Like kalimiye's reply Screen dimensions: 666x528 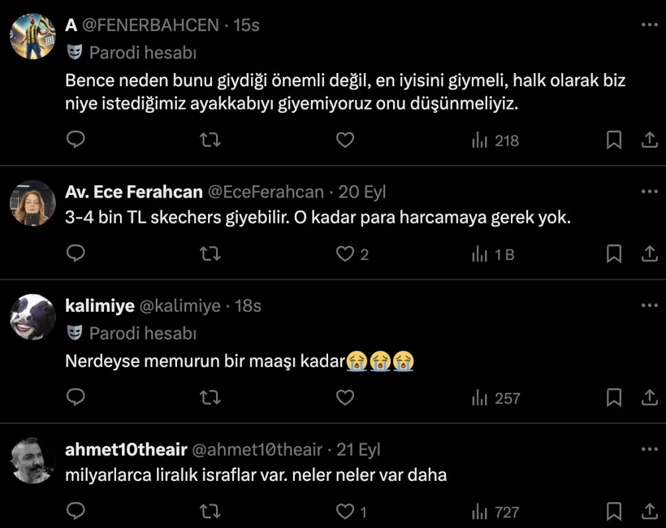345,397
